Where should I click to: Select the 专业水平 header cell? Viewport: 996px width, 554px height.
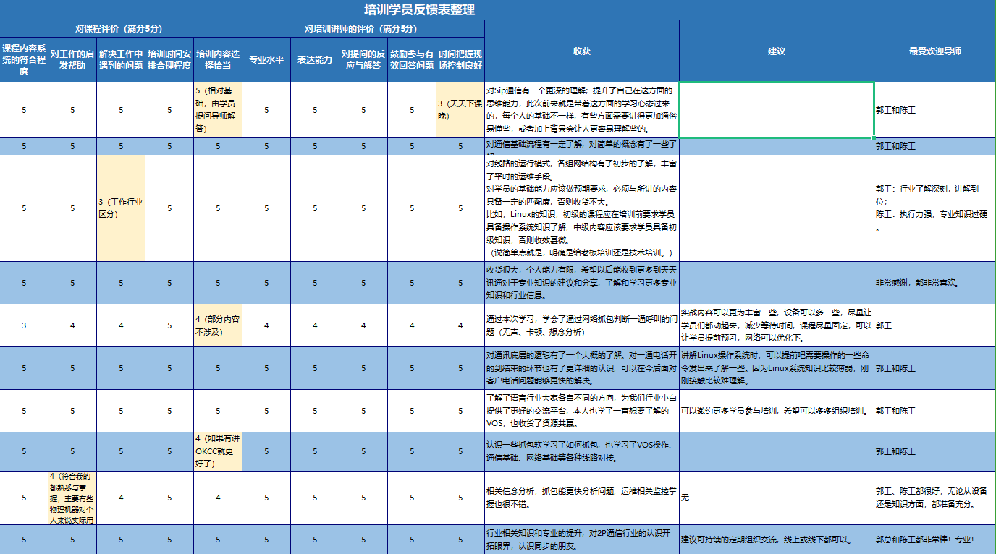pos(266,60)
